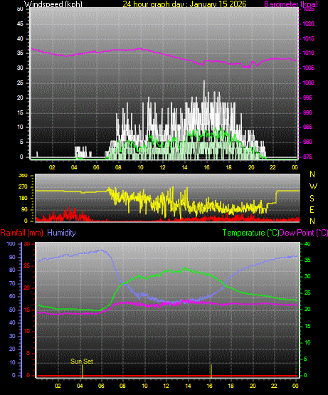Click the '990' barometer axis value
Image resolution: width=328 pixels, height=395 pixels.
pos(307,112)
